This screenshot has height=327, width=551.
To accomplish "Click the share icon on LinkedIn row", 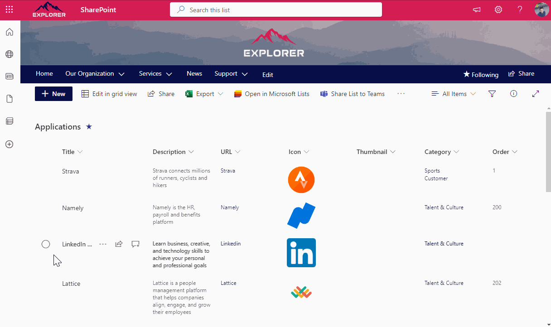I will (x=119, y=244).
